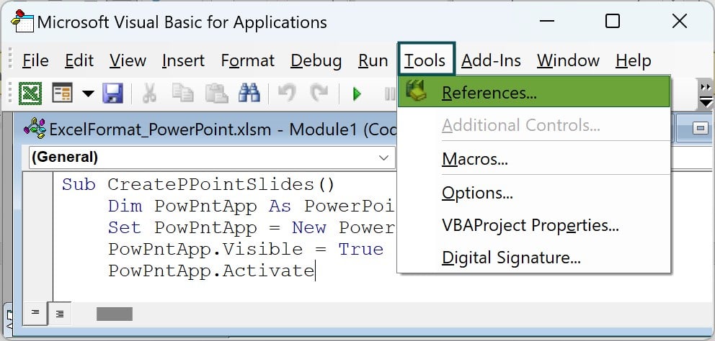Image resolution: width=715 pixels, height=341 pixels.
Task: Click the Set PowPntApp = New line
Action: click(252, 227)
